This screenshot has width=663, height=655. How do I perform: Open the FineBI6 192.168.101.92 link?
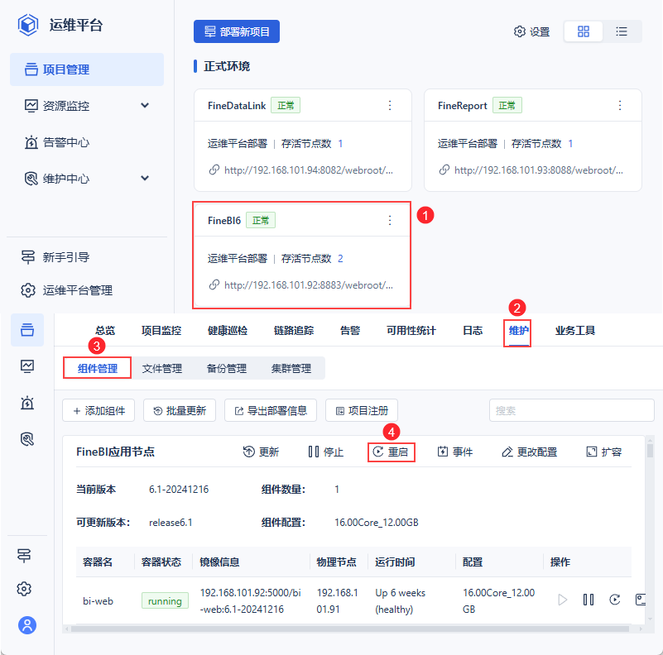[308, 284]
